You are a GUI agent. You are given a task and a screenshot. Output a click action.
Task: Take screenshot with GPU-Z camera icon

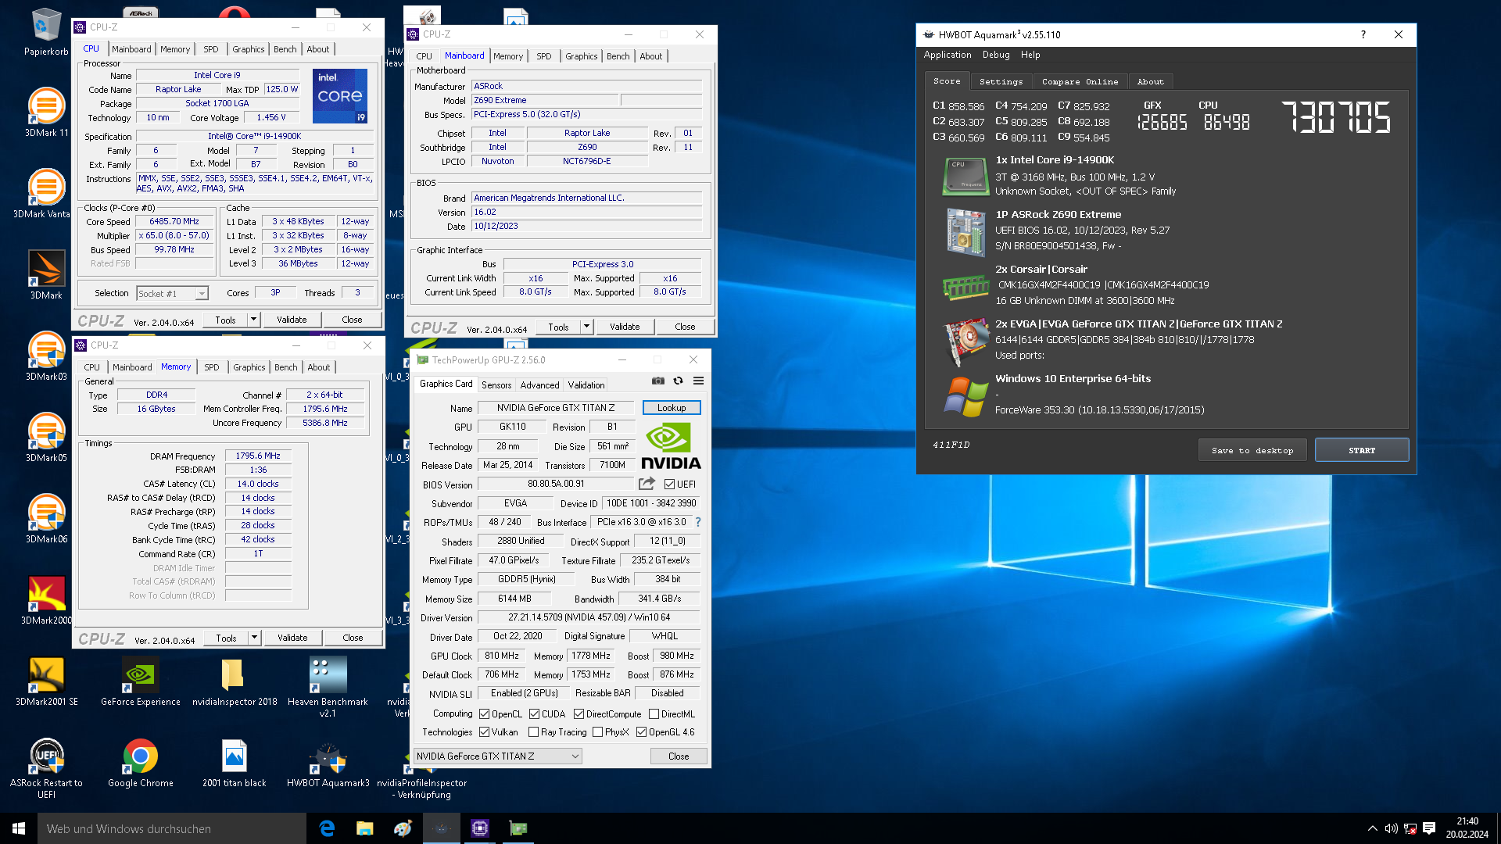click(658, 381)
